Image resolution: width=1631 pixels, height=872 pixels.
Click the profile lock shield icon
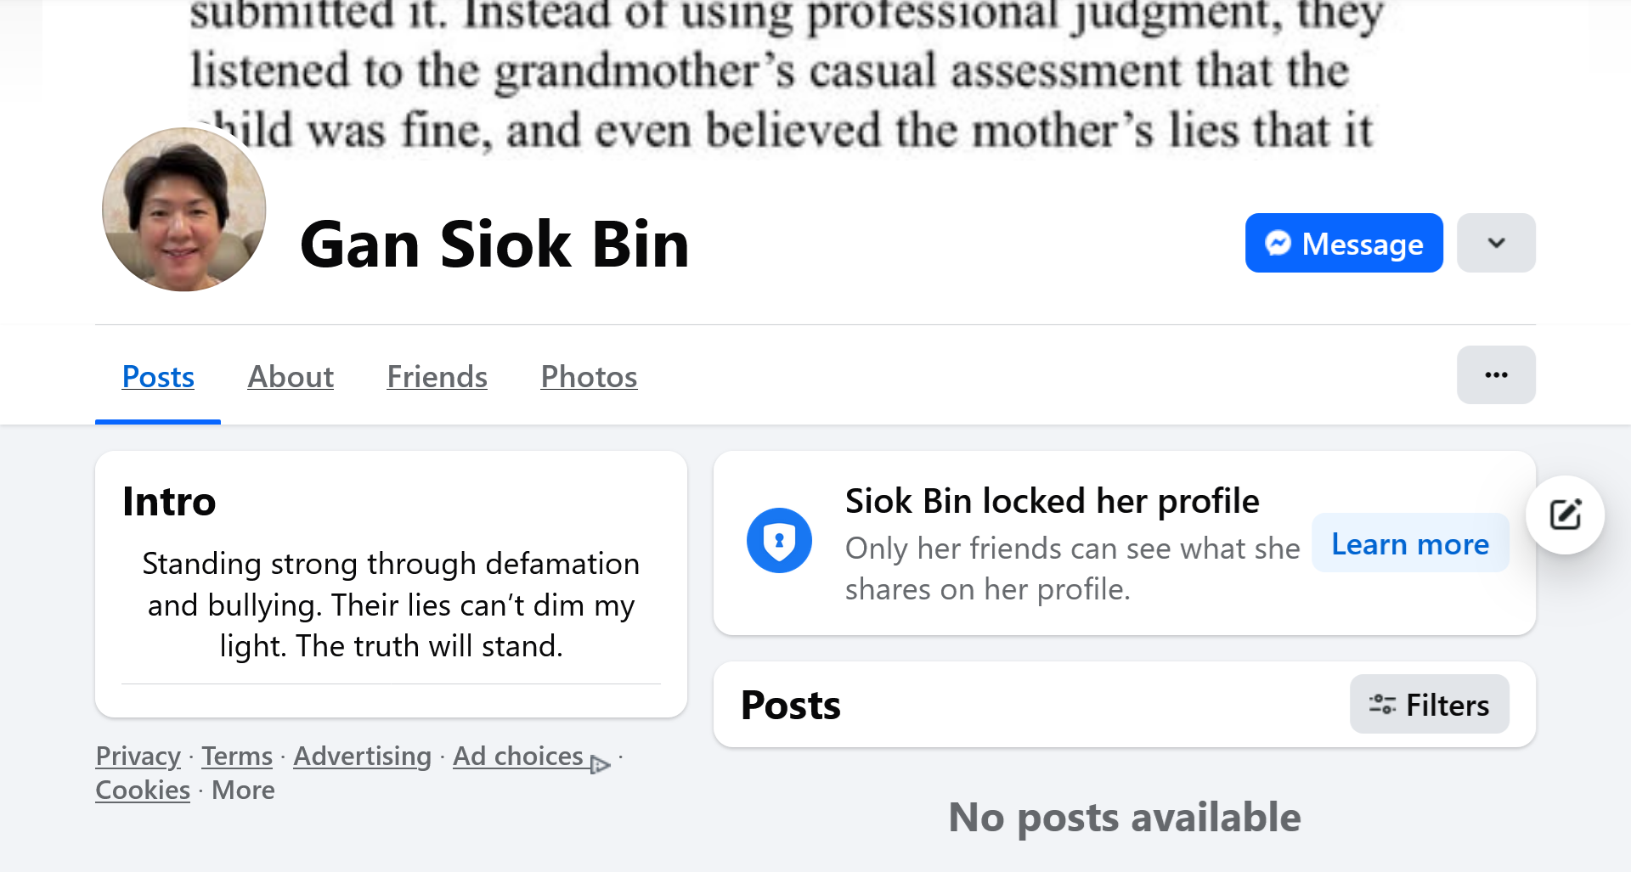coord(779,541)
